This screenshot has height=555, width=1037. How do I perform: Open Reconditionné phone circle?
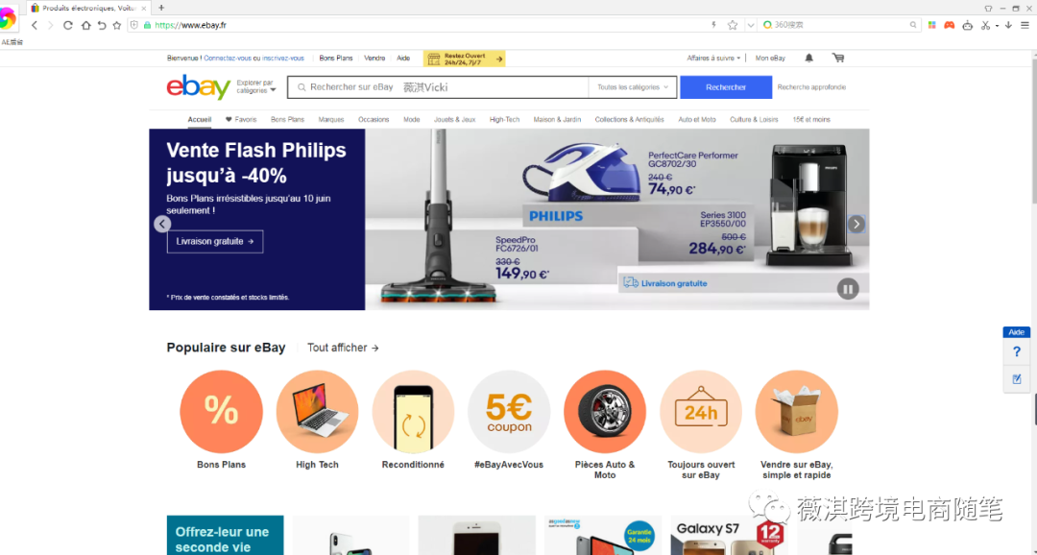tap(413, 412)
